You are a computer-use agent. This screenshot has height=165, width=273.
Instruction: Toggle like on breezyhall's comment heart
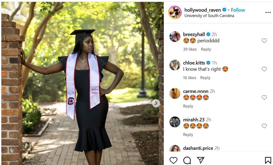pos(264,40)
